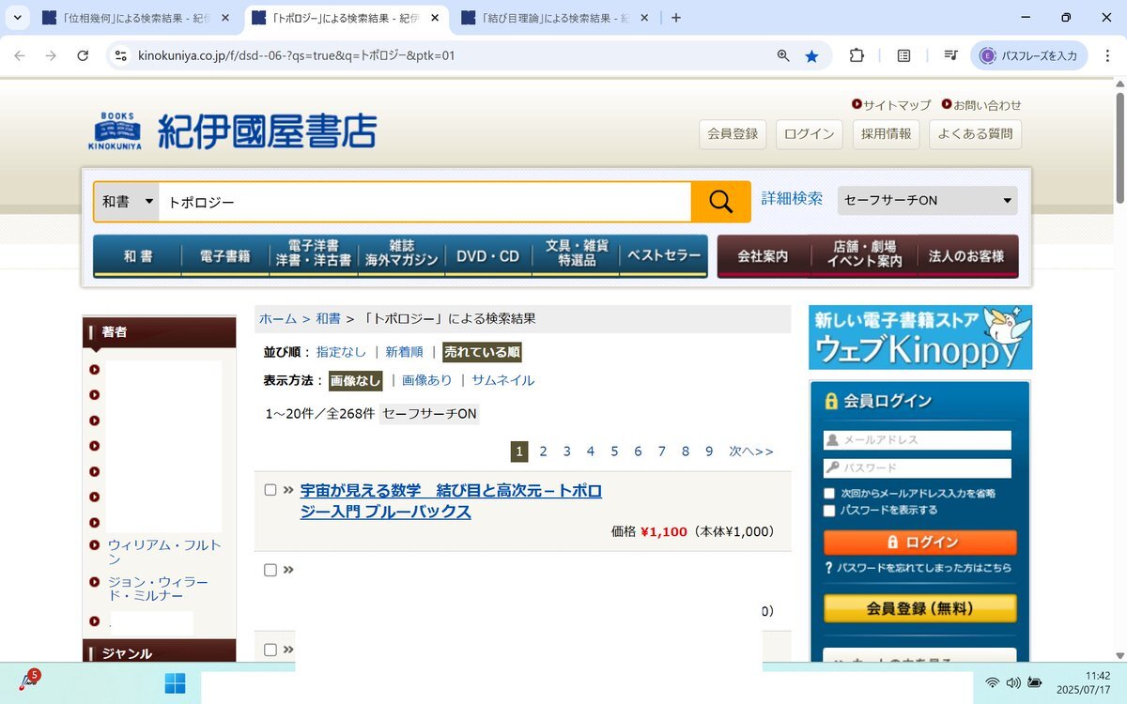The height and width of the screenshot is (704, 1127).
Task: Open the ベストセラー menu item
Action: click(x=664, y=256)
